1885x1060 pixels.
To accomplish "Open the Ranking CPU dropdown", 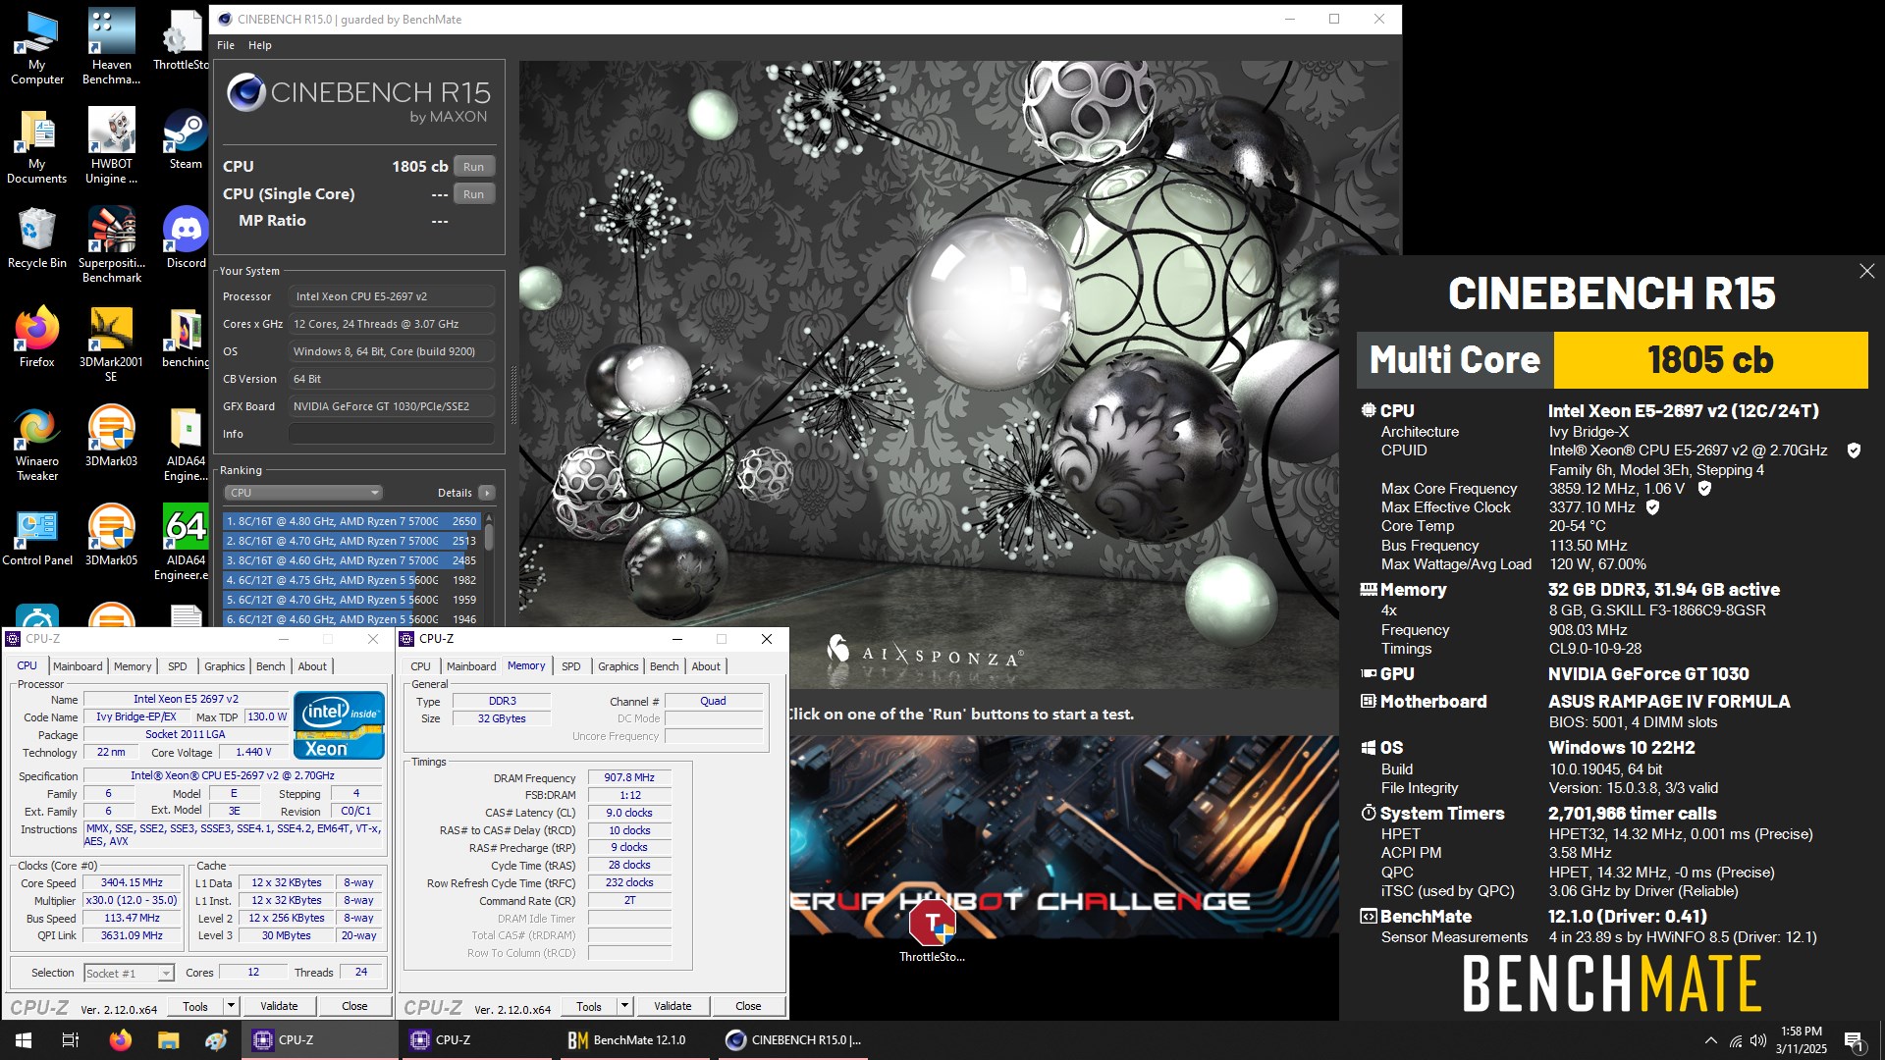I will pyautogui.click(x=303, y=493).
